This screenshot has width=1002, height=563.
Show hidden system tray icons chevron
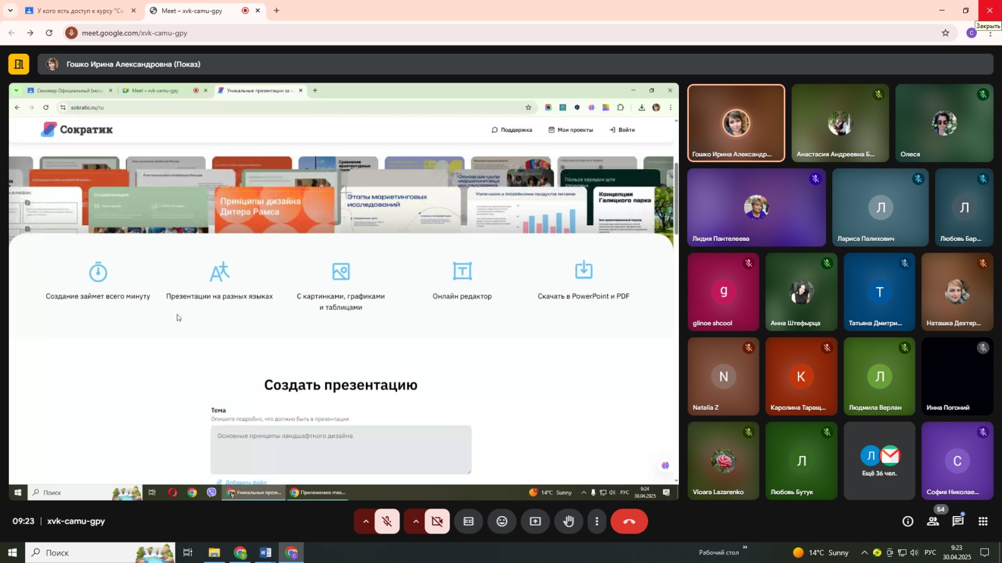click(864, 552)
